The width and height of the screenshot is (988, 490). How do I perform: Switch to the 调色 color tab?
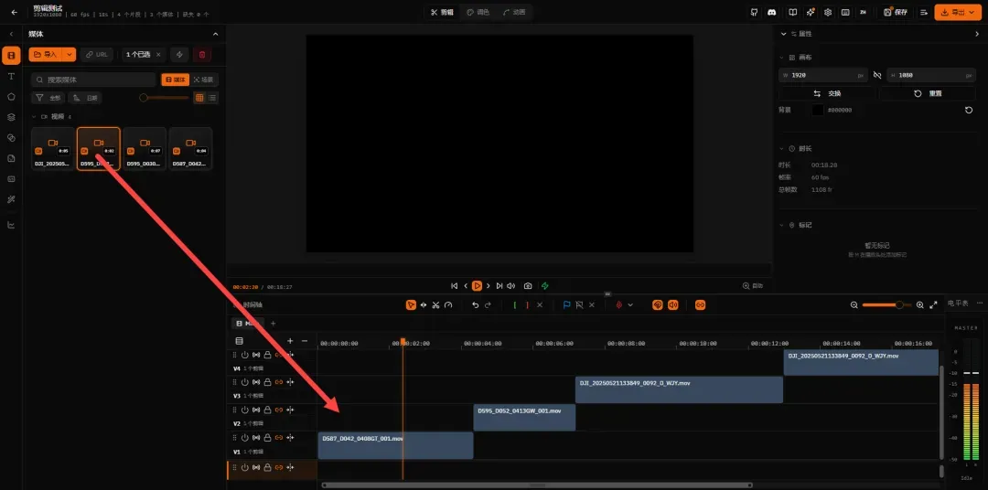pos(478,12)
